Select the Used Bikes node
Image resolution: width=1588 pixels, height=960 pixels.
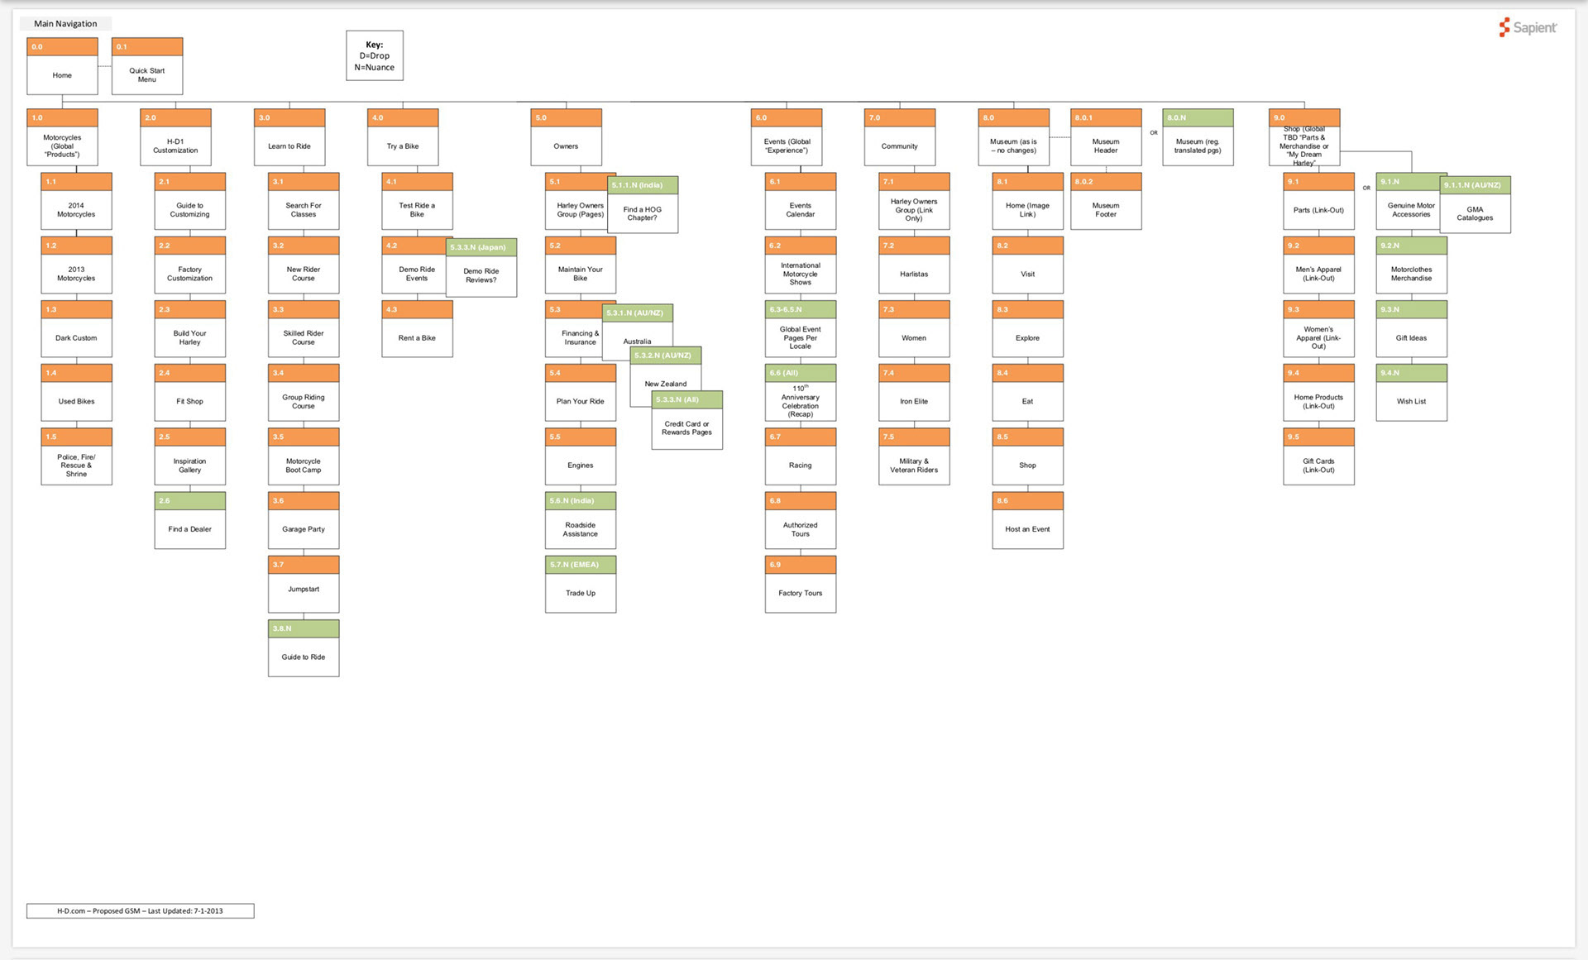[76, 393]
